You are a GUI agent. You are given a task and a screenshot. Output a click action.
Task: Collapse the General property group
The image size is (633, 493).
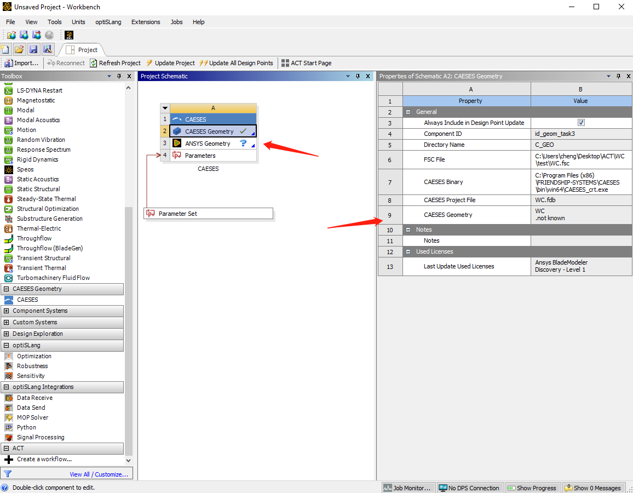click(408, 112)
